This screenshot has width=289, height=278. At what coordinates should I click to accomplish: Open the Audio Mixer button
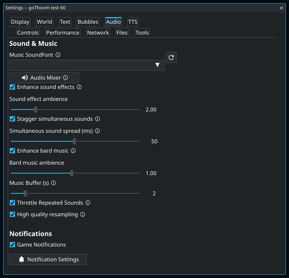44,78
